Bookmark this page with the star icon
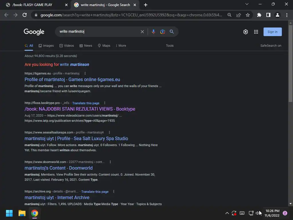This screenshot has width=293, height=220. 248,15
